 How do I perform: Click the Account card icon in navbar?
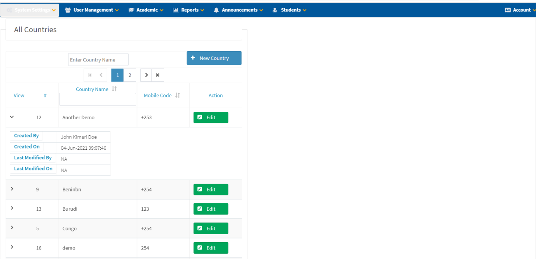click(x=508, y=10)
